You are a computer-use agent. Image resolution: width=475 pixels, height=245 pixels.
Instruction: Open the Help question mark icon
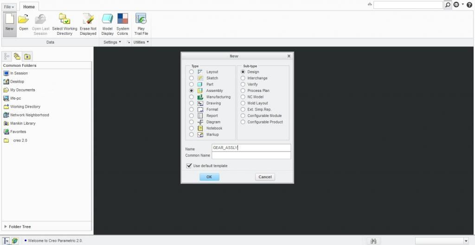pos(469,5)
